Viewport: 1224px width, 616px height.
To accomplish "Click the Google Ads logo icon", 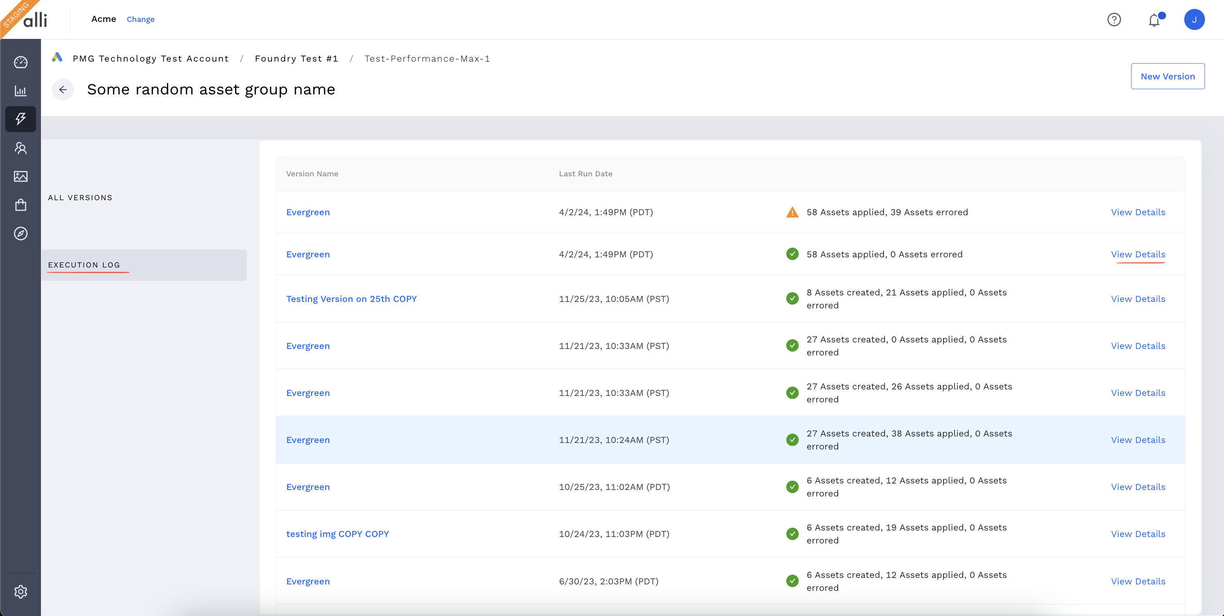I will pos(57,58).
